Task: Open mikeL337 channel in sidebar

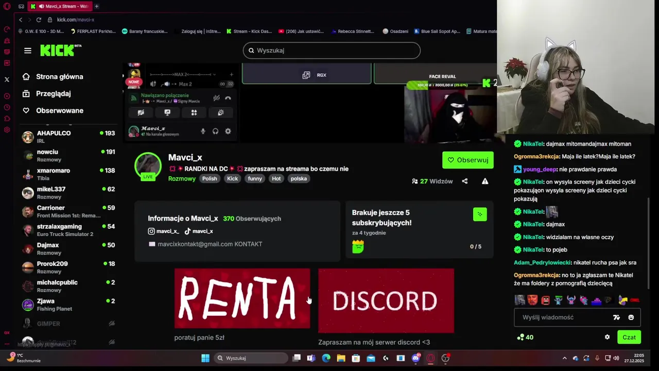Action: click(x=69, y=193)
